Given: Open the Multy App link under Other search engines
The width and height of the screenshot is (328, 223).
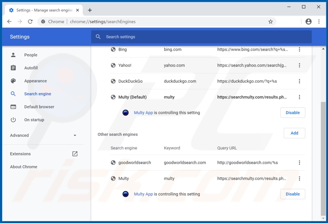Looking at the screenshot, I should coord(143,194).
